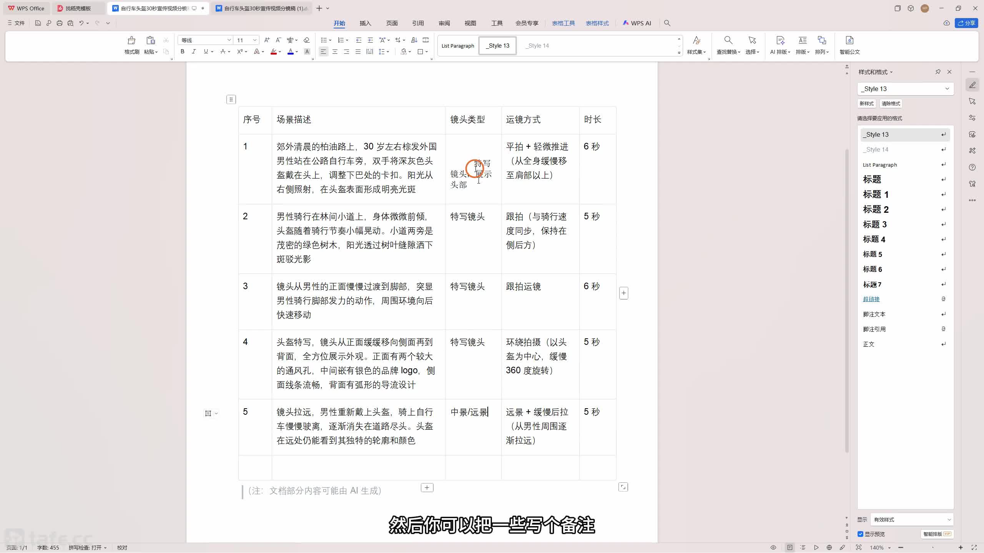Click the save icon in quick toolbar
The height and width of the screenshot is (553, 984).
[x=38, y=23]
